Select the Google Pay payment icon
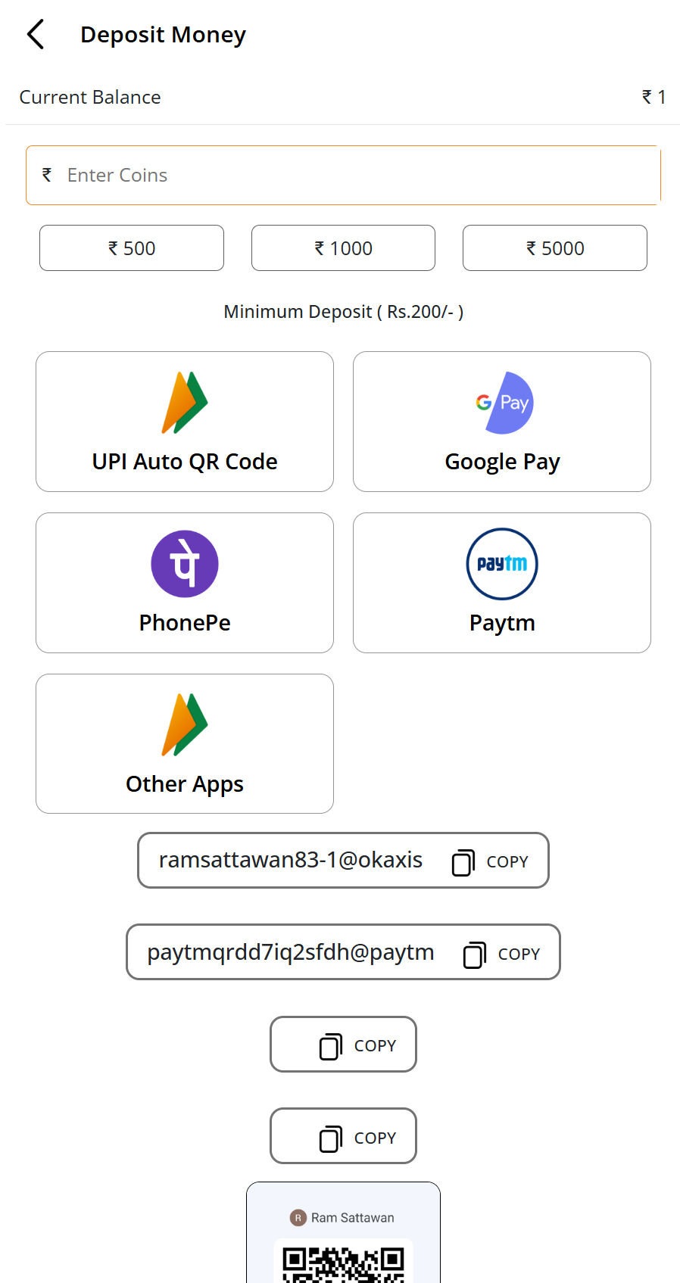This screenshot has height=1283, width=680. (x=502, y=403)
